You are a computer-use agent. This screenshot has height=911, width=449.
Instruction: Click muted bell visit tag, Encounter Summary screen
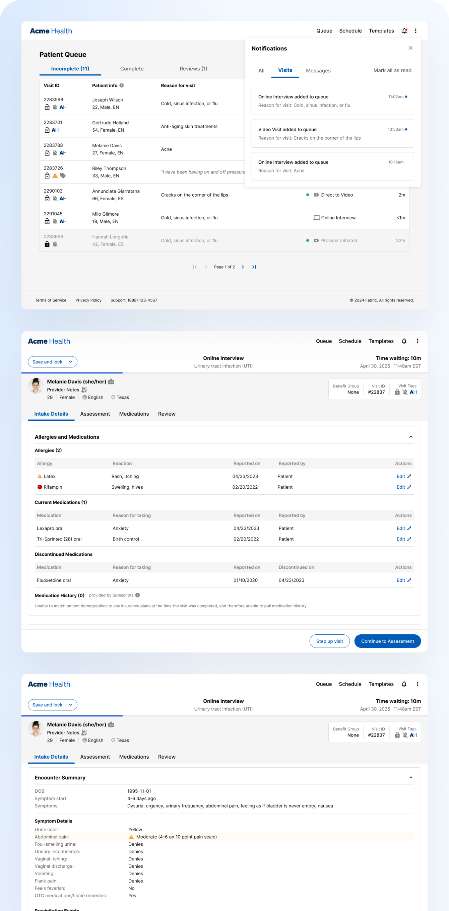(405, 735)
